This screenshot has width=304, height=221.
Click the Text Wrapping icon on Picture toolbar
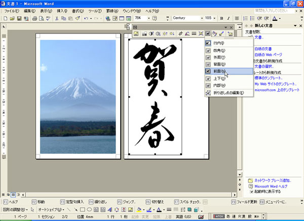point(208,34)
